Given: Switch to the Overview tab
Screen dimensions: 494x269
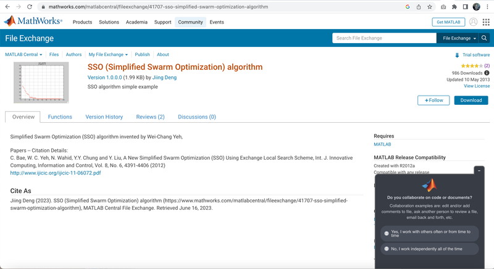Looking at the screenshot, I should click(23, 117).
